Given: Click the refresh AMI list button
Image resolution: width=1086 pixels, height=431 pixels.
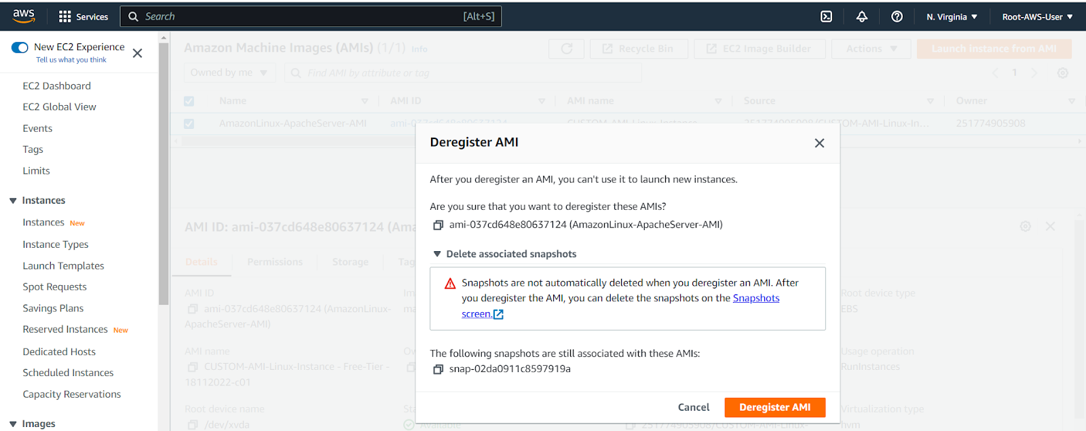Looking at the screenshot, I should pos(566,49).
